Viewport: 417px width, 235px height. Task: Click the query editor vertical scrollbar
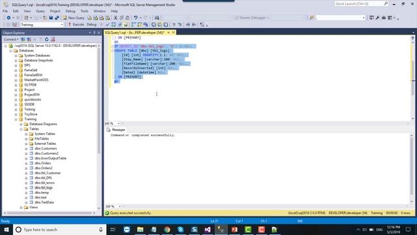click(412, 78)
